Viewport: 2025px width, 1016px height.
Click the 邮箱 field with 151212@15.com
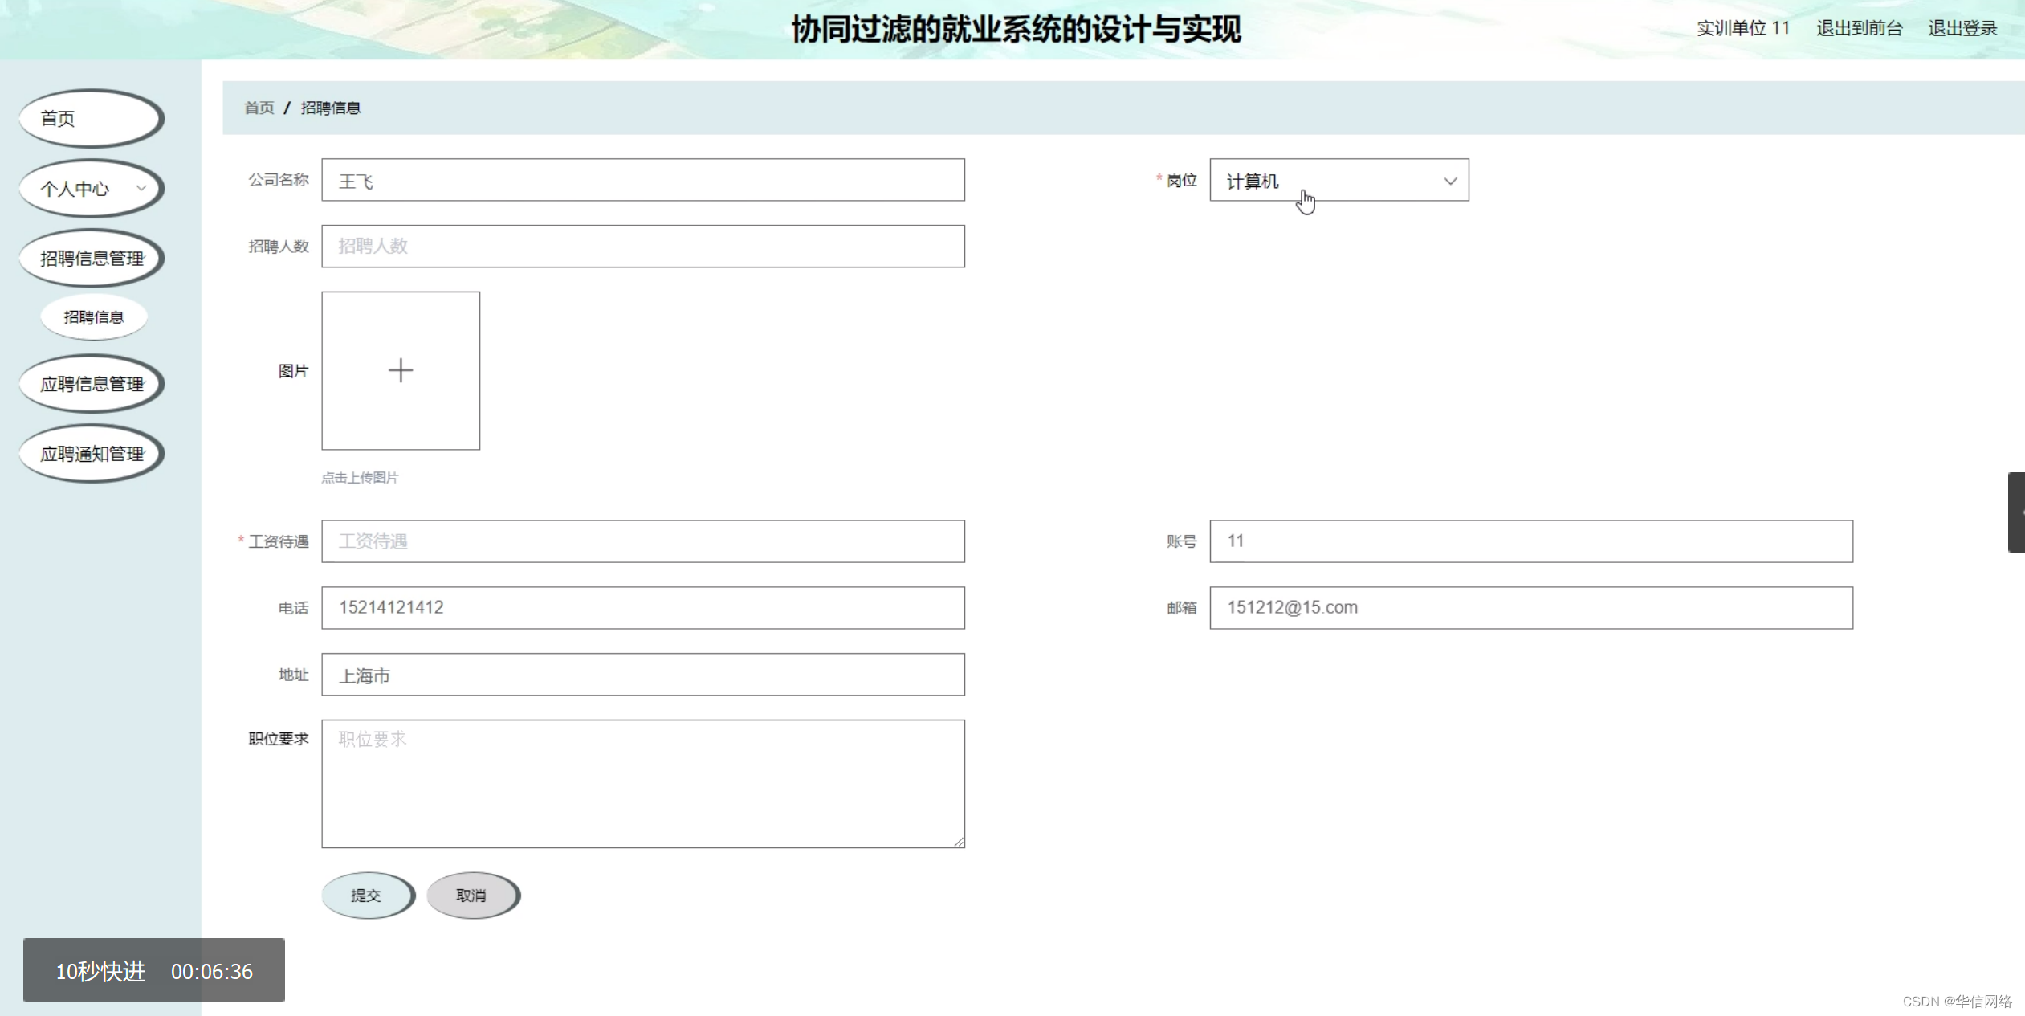1530,608
